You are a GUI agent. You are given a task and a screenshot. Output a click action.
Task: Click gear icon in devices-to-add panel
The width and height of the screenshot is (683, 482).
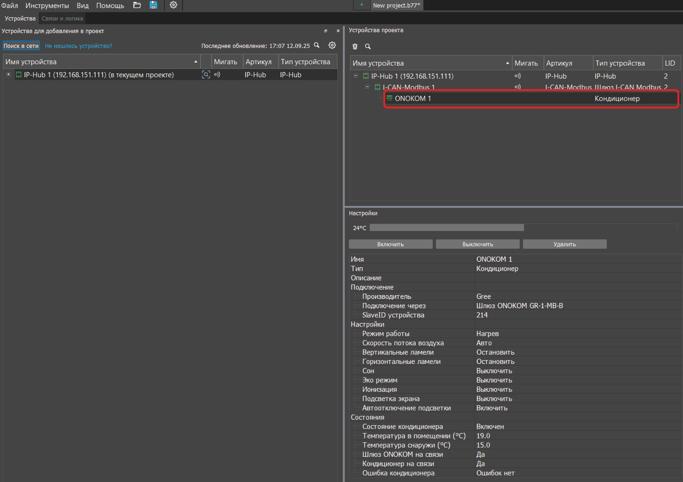coord(332,45)
